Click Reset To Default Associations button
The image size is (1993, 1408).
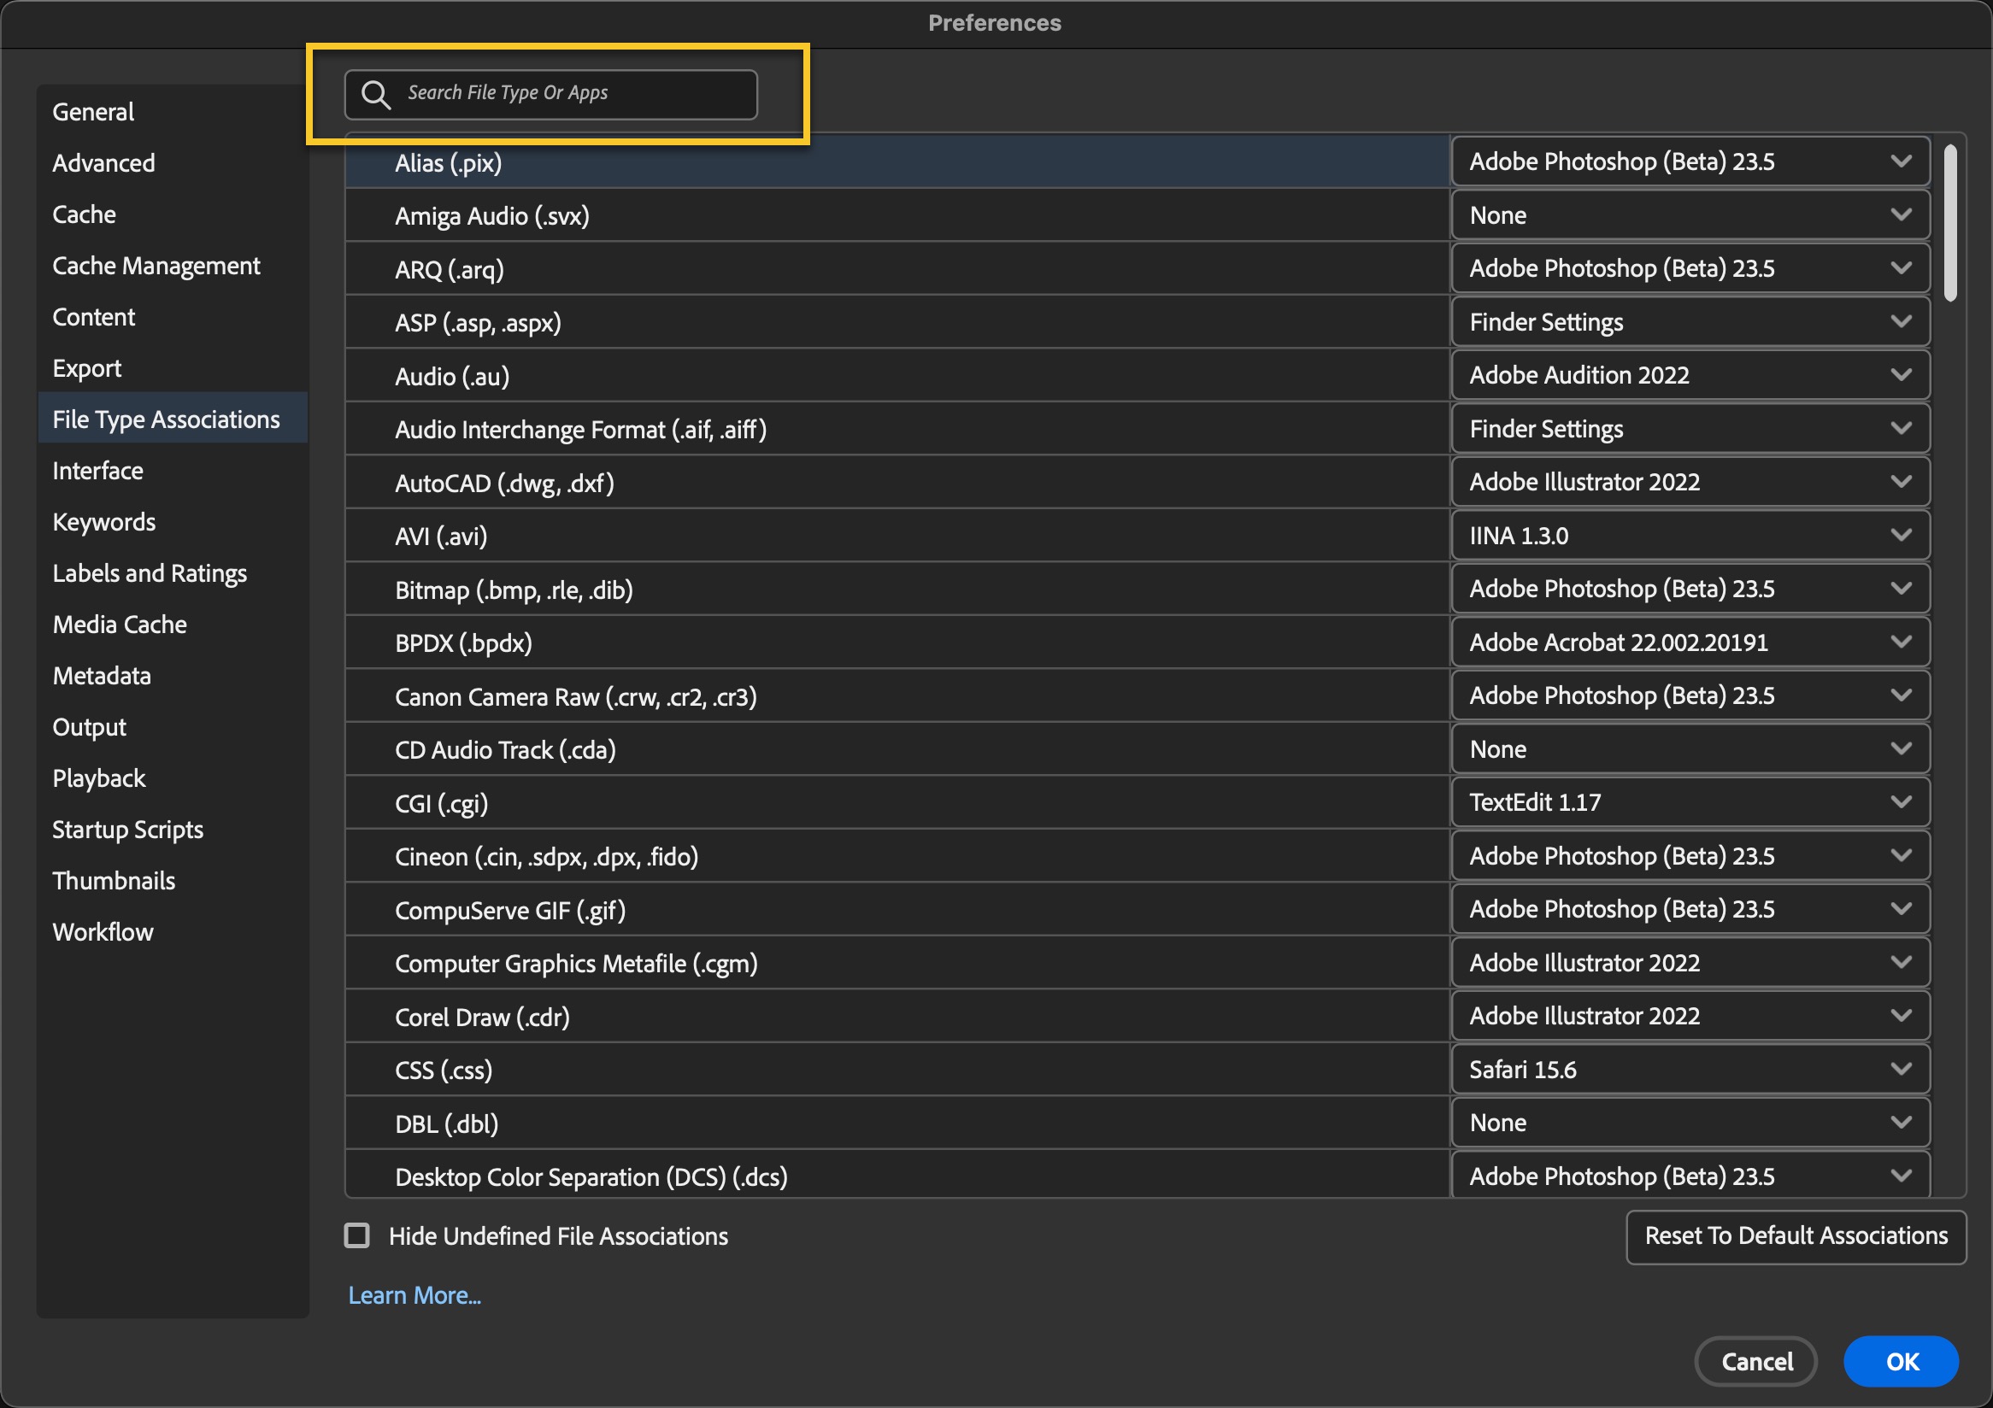[1795, 1235]
